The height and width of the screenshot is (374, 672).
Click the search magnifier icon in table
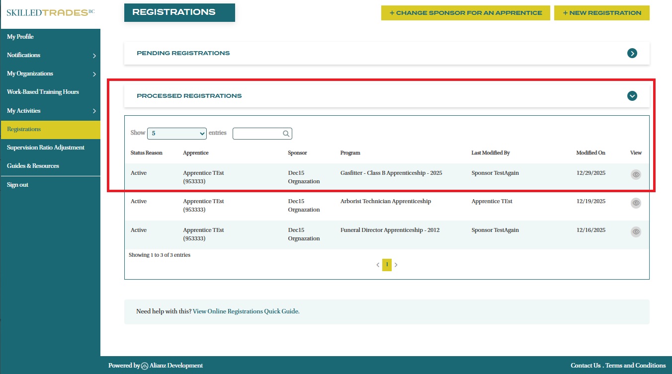286,134
